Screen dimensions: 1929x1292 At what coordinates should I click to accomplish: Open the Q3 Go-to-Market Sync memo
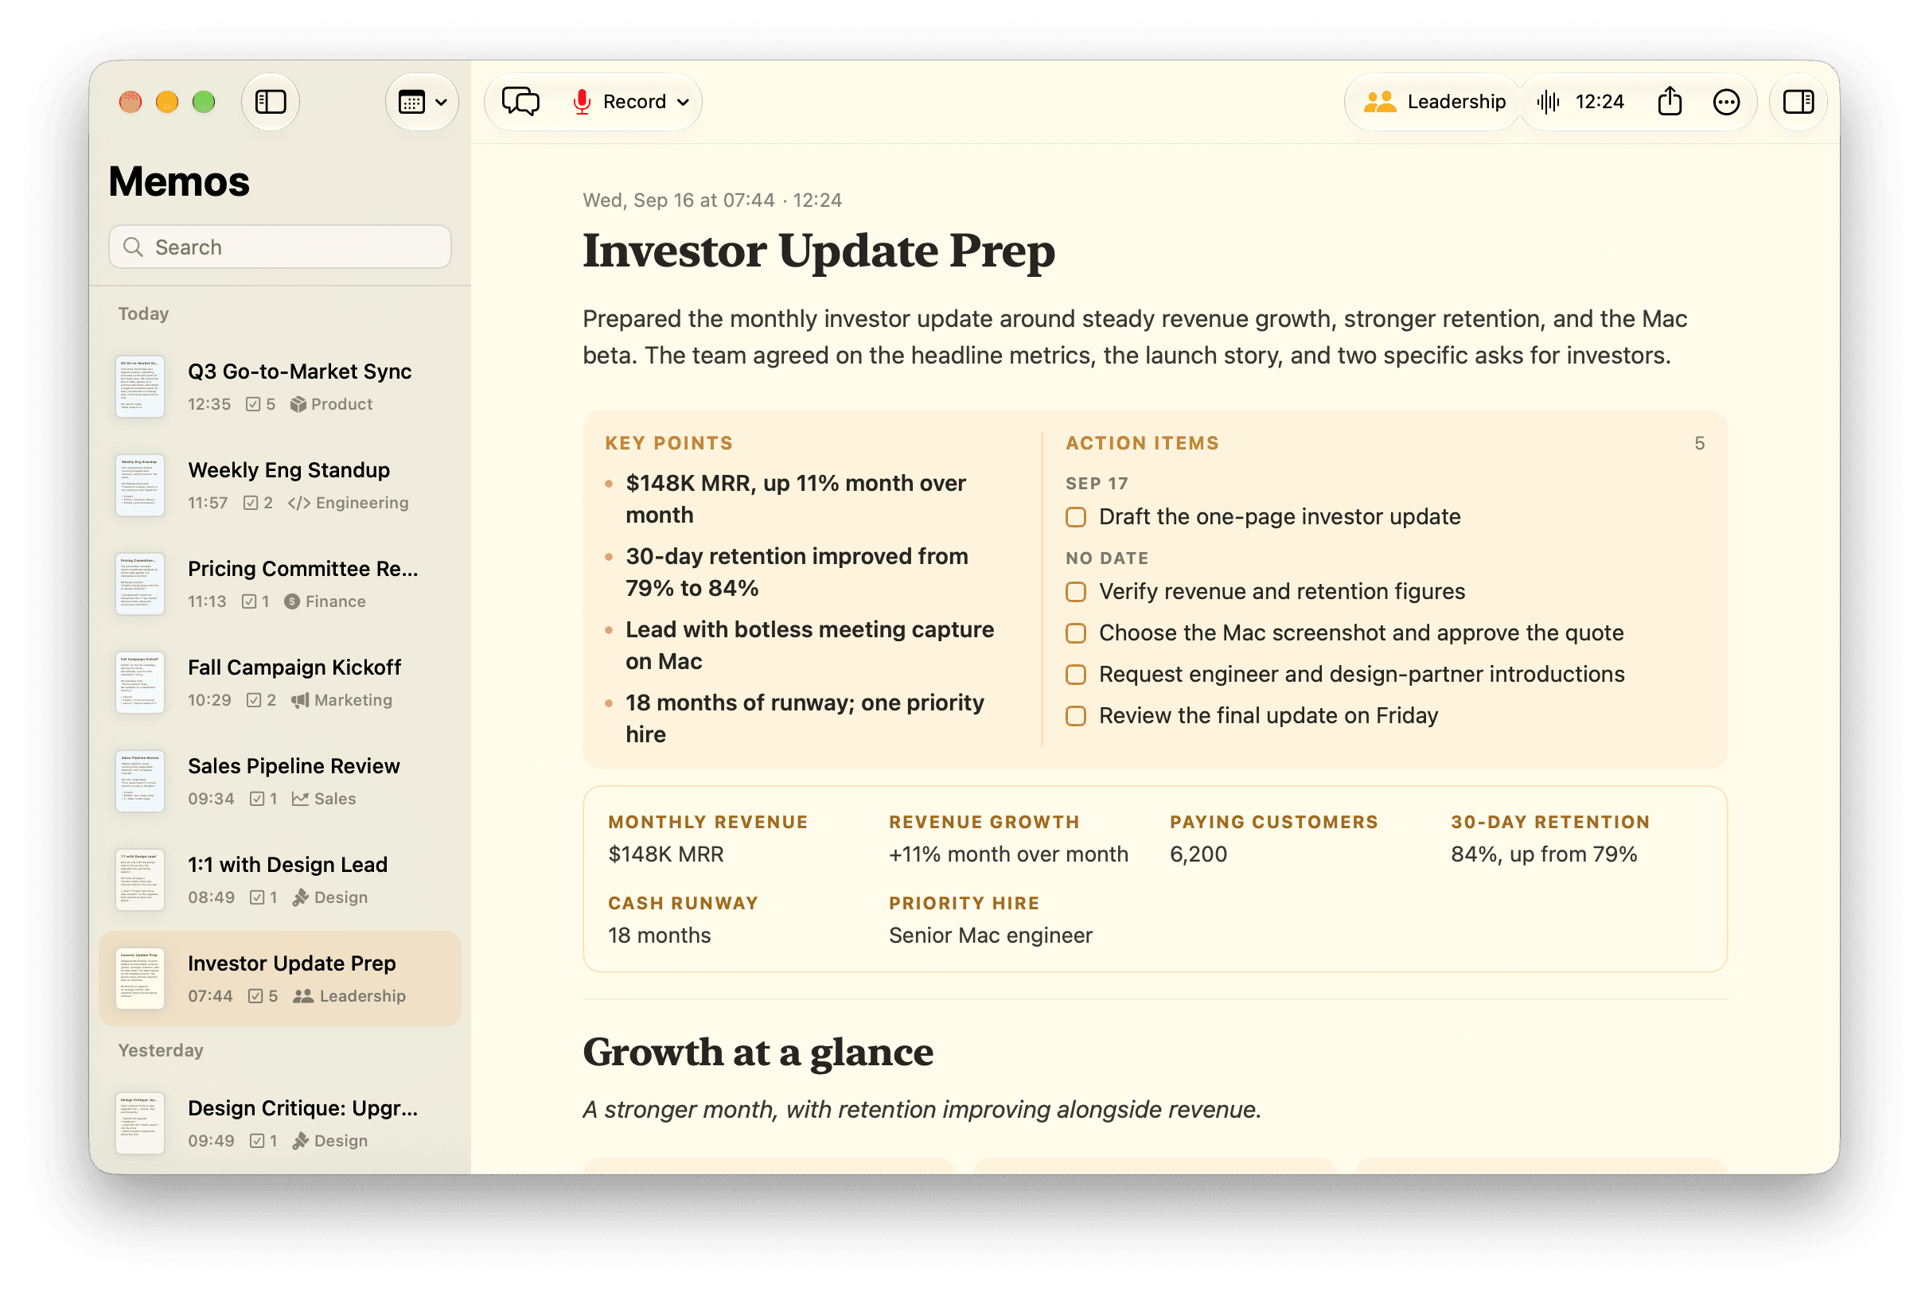280,387
